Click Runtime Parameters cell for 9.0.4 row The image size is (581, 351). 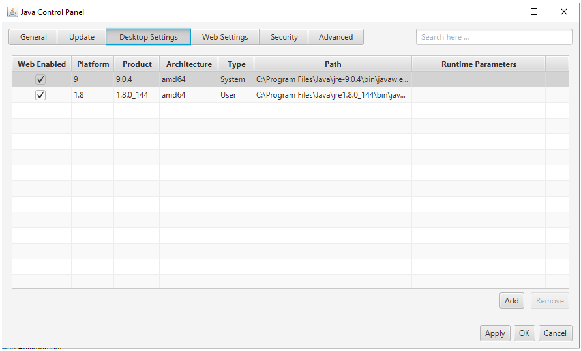[479, 79]
